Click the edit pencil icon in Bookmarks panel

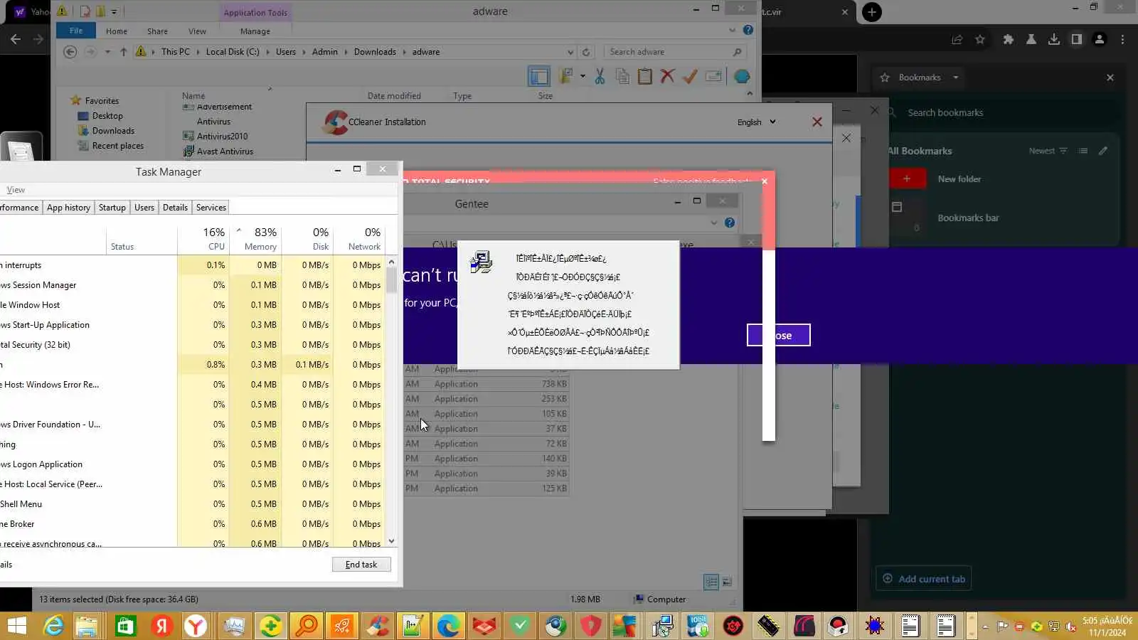coord(1103,151)
